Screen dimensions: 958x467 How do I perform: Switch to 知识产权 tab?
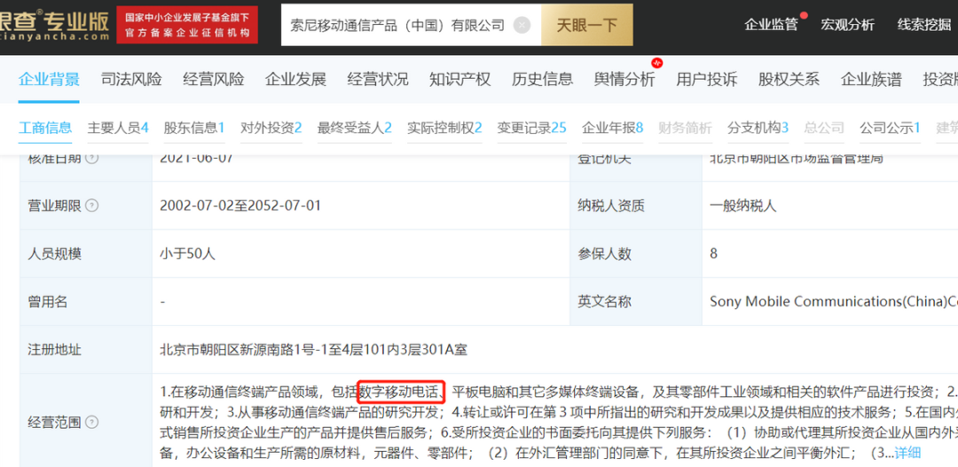460,80
